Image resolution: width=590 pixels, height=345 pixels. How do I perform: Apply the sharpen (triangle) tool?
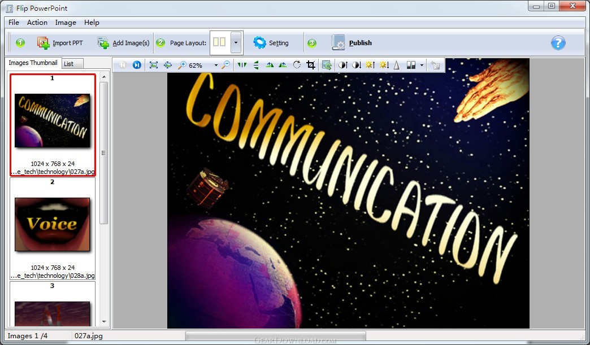point(397,65)
